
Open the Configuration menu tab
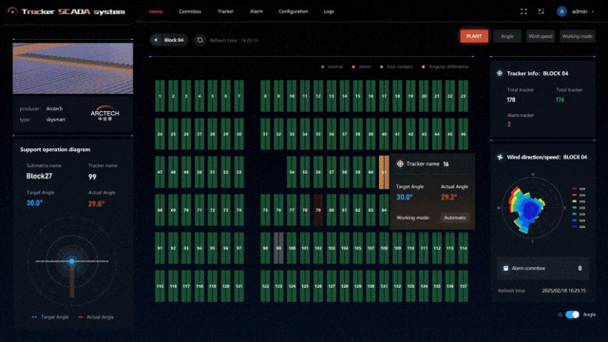pyautogui.click(x=294, y=11)
